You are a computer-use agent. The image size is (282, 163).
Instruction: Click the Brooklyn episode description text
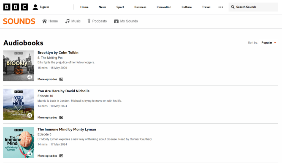[66, 62]
